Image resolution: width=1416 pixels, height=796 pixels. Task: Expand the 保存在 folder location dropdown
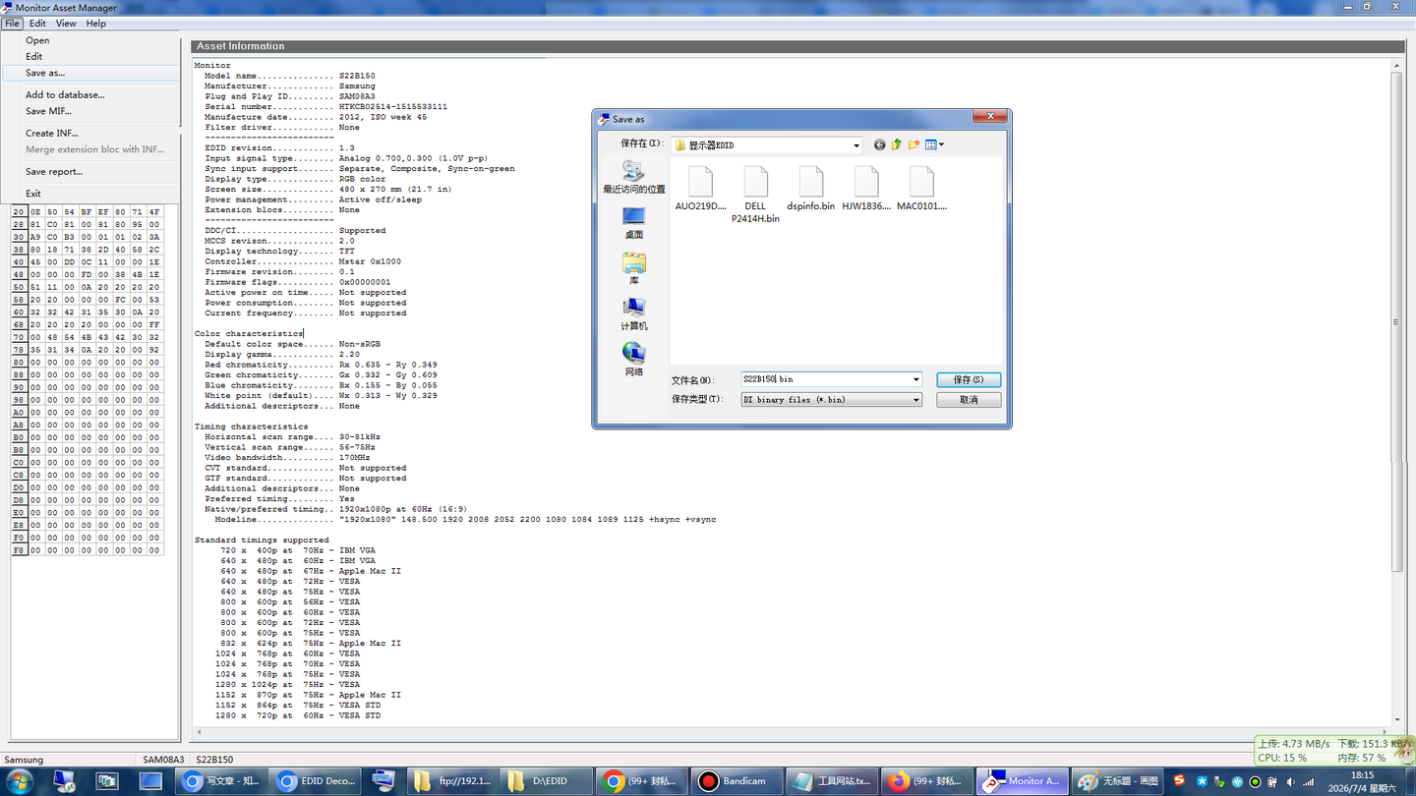pyautogui.click(x=856, y=145)
